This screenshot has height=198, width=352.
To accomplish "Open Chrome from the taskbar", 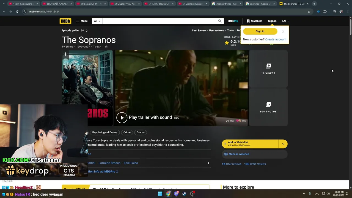I will 168,194.
